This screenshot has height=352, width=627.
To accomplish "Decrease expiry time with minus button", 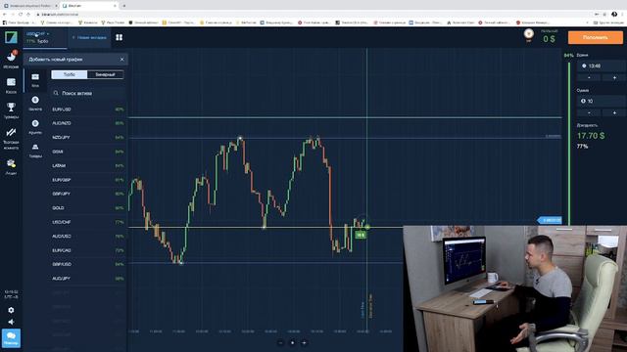I will (x=589, y=78).
